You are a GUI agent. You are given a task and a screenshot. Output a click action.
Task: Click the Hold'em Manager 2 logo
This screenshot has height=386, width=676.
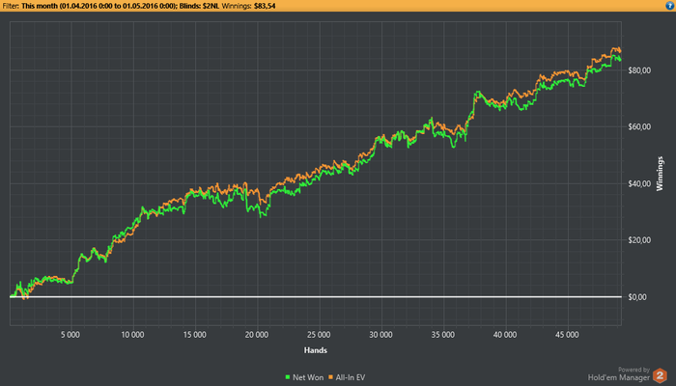pyautogui.click(x=660, y=375)
